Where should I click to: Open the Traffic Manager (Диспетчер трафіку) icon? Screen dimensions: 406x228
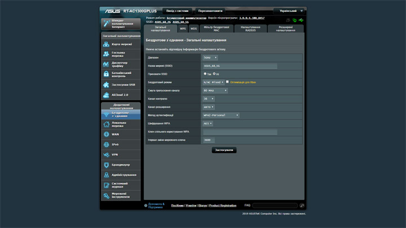tap(106, 64)
